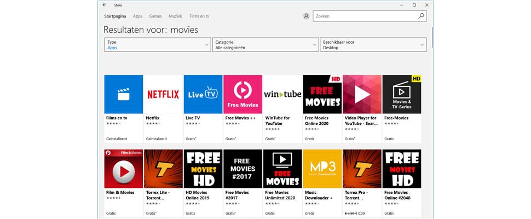The image size is (531, 219).
Task: Click the Live TV title text
Action: tap(193, 118)
